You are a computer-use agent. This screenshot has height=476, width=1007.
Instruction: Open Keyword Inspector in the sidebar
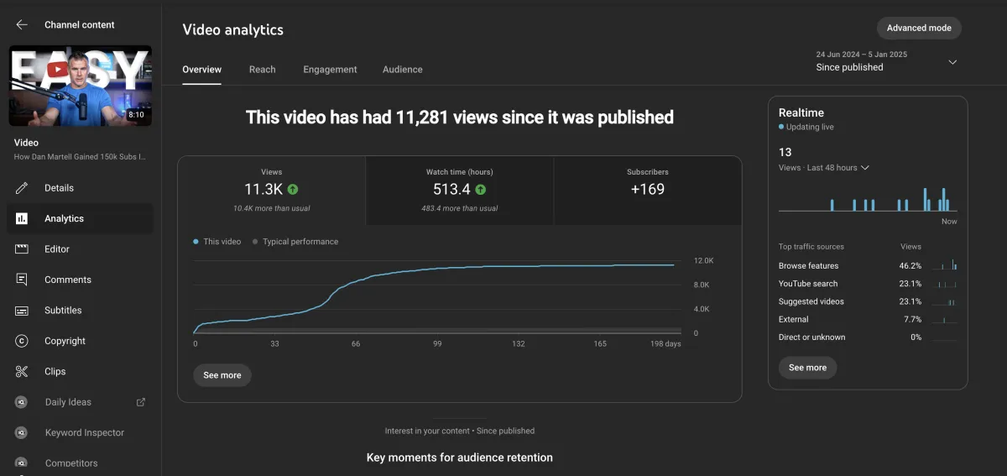click(84, 432)
